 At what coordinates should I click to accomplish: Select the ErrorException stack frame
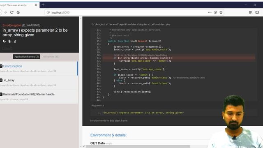(x=39, y=68)
